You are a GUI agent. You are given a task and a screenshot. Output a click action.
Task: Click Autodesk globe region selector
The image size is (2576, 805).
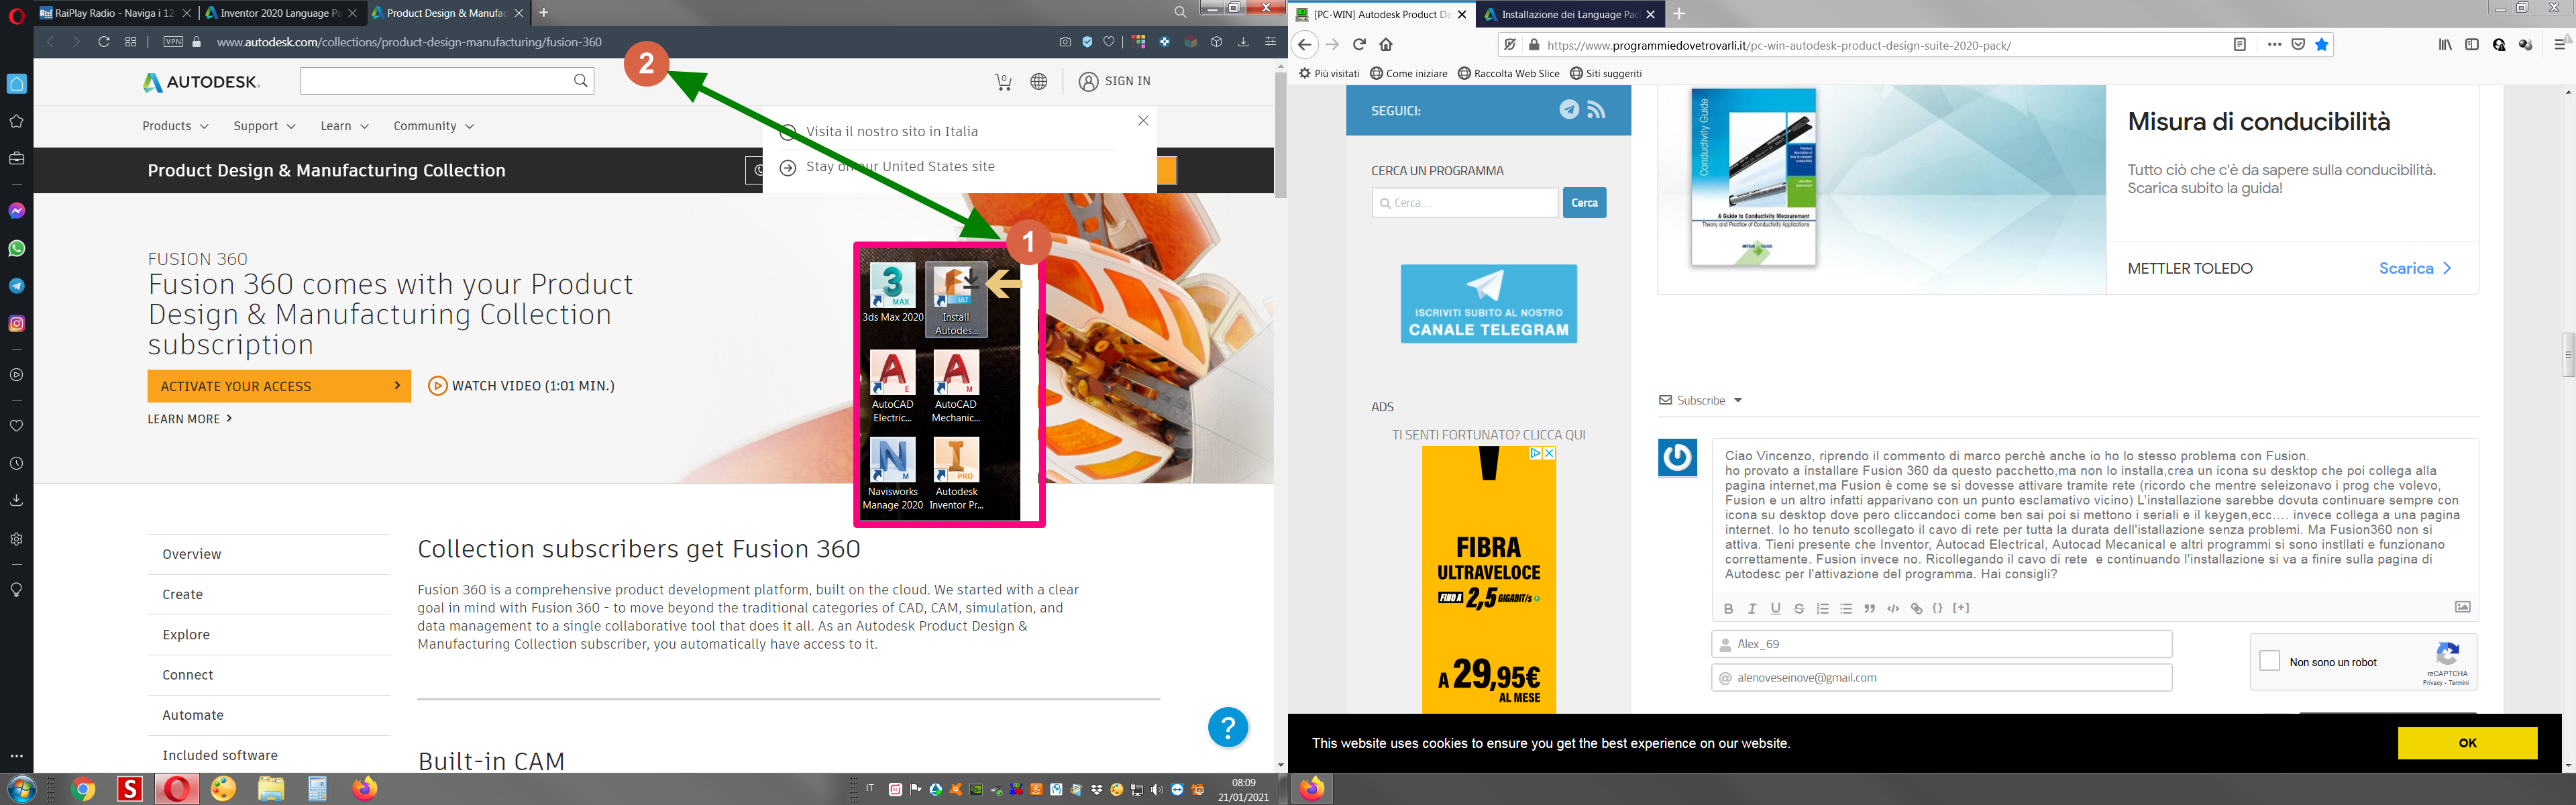click(x=1039, y=82)
